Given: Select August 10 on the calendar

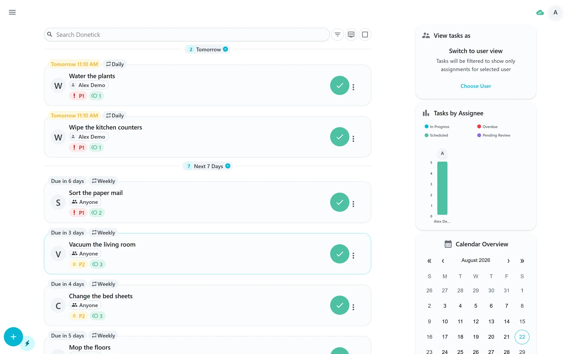Looking at the screenshot, I should click(445, 322).
